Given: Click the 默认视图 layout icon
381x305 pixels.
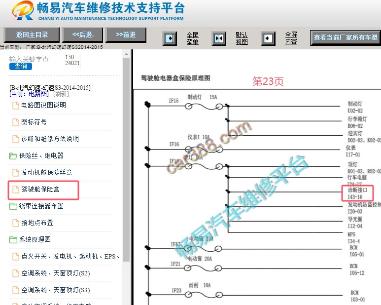Looking at the screenshot, I should (x=219, y=38).
